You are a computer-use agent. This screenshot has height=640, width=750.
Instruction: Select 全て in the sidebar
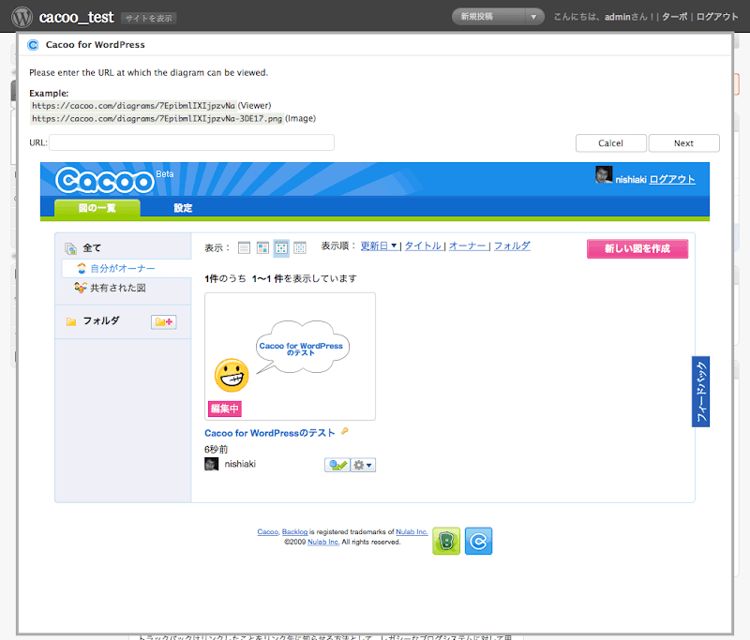[92, 248]
